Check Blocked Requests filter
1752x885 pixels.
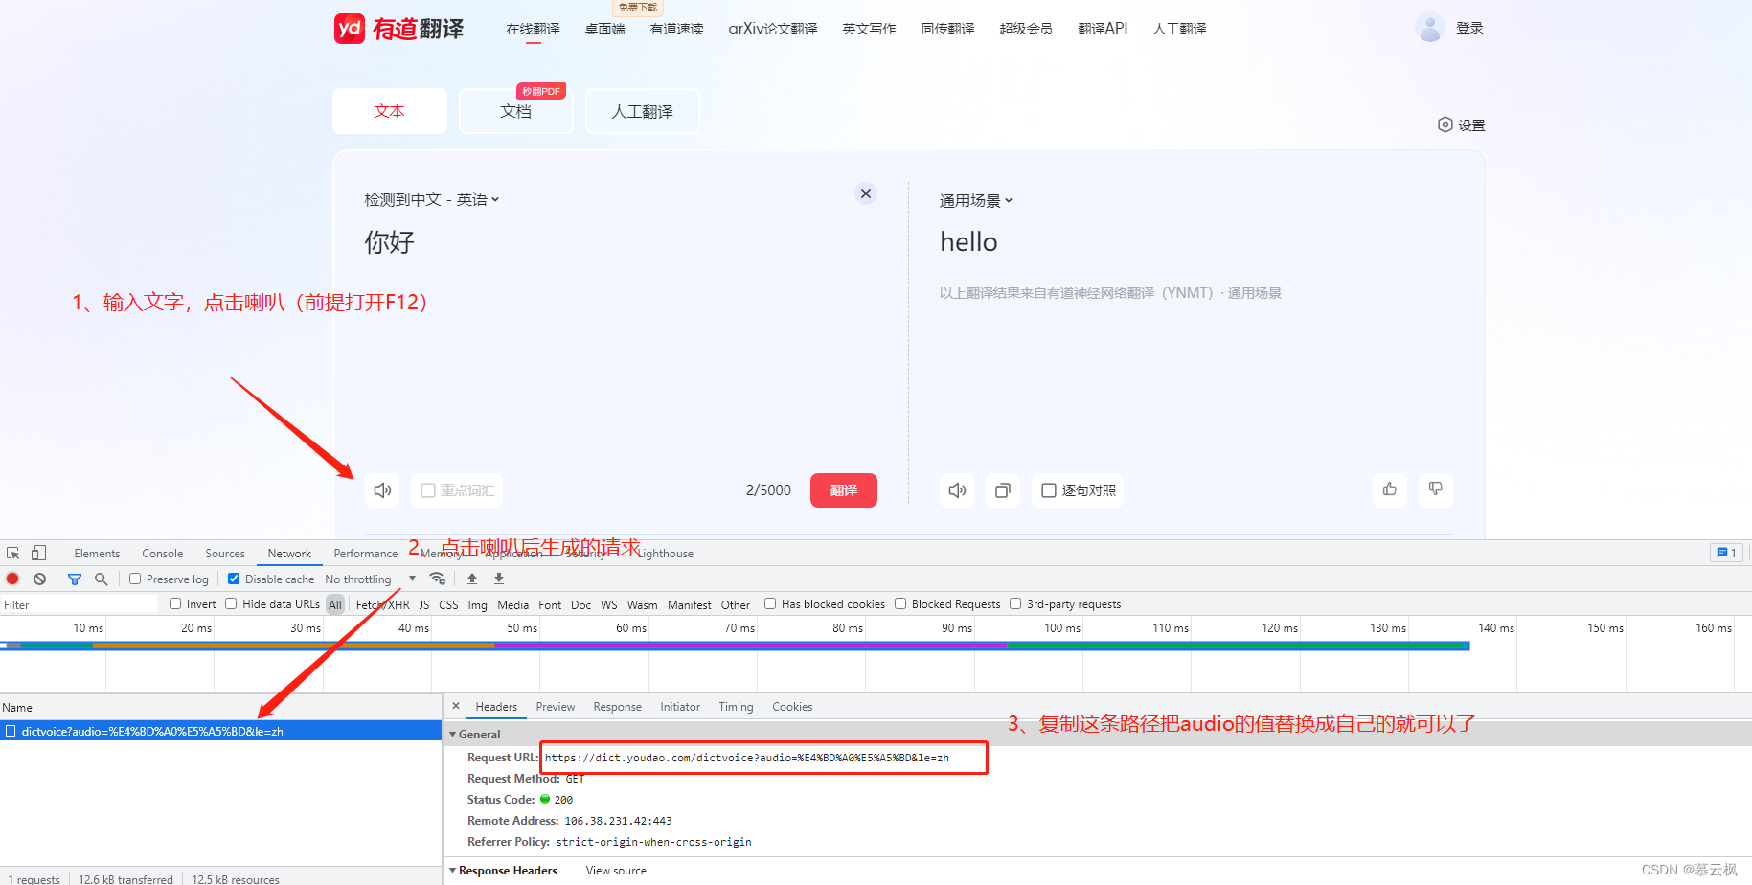900,603
